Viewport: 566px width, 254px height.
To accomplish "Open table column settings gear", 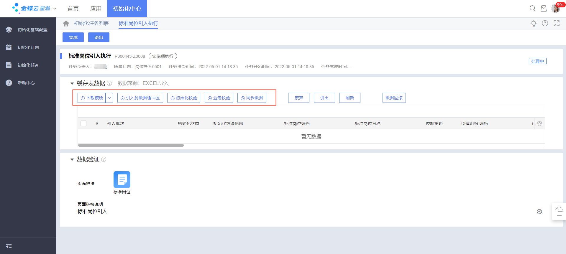I will tap(539, 123).
